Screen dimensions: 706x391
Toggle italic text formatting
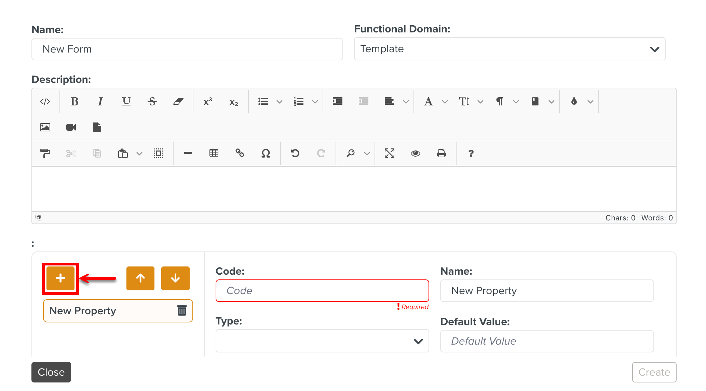coord(100,101)
